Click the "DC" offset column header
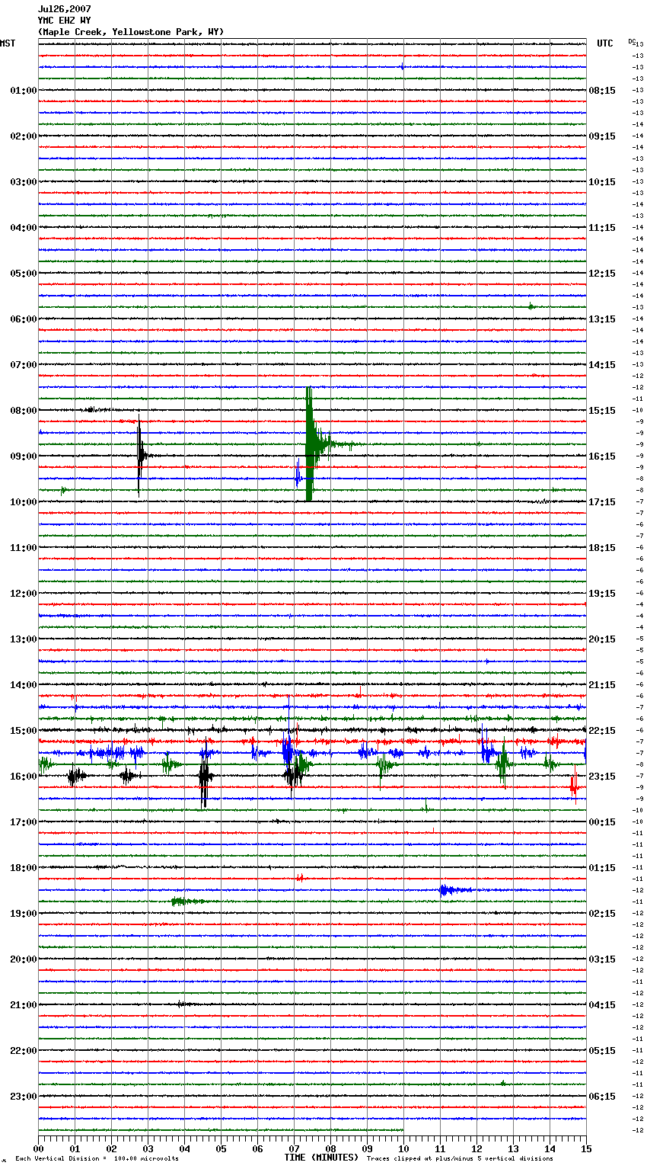Image resolution: width=647 pixels, height=1169 pixels. click(631, 41)
